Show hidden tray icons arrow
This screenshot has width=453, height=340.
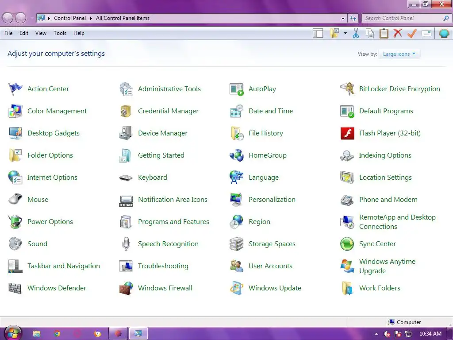point(376,334)
